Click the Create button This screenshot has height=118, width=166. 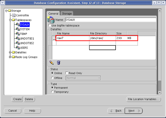click(x=17, y=99)
